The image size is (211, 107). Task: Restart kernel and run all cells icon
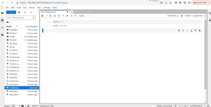pyautogui.click(x=76, y=16)
